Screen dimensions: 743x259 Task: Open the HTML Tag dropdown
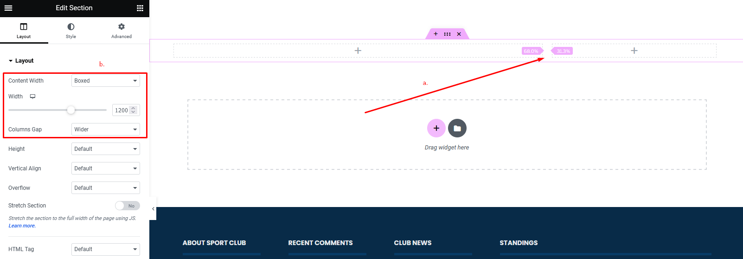coord(106,249)
